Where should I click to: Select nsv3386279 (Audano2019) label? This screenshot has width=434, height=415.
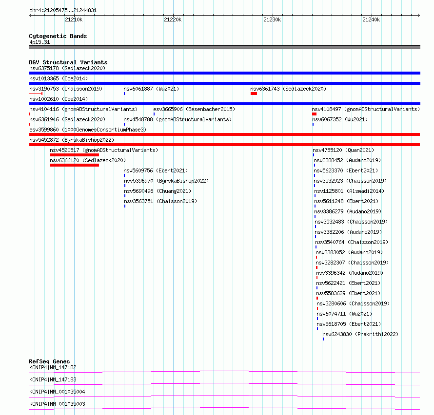pos(348,211)
